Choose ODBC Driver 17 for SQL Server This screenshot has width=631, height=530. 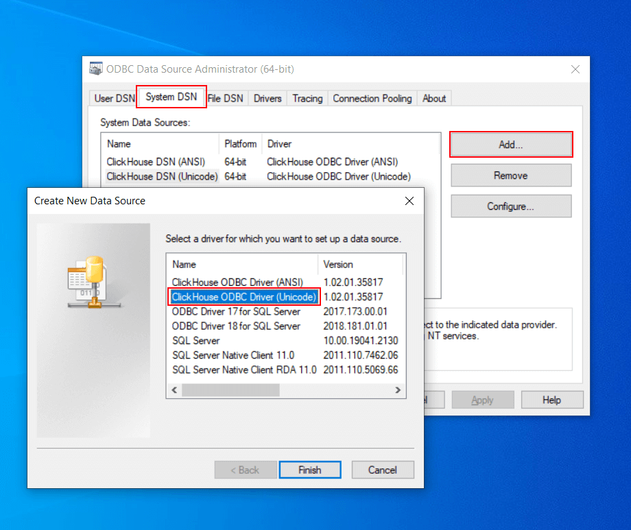pos(236,311)
